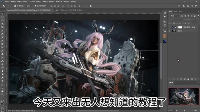This screenshot has height=112, width=200.
Task: Create a new layer icon
Action: (192, 79)
